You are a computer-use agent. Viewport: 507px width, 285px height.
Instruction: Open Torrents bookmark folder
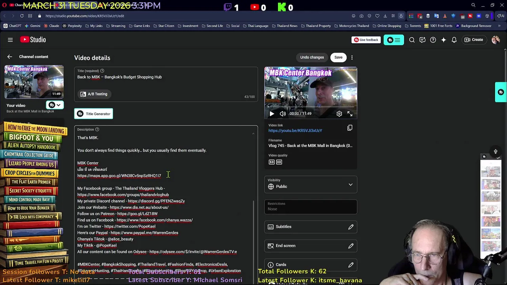click(x=412, y=26)
